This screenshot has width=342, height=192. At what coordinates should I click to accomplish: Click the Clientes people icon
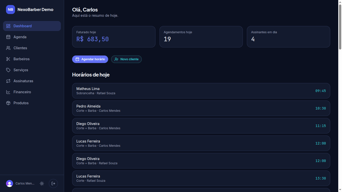point(8,48)
